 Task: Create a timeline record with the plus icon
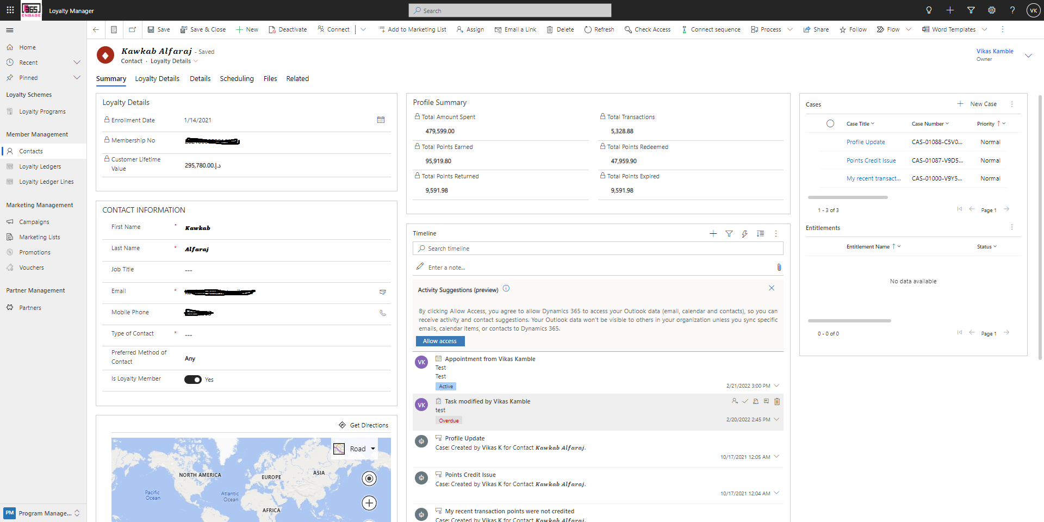[x=713, y=234]
